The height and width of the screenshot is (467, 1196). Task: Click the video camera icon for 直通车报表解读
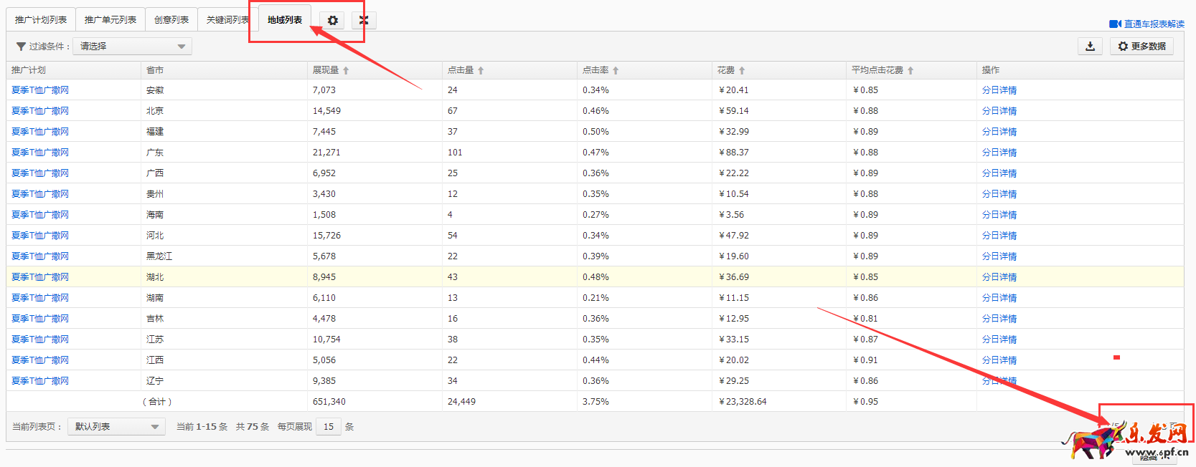(x=1115, y=24)
